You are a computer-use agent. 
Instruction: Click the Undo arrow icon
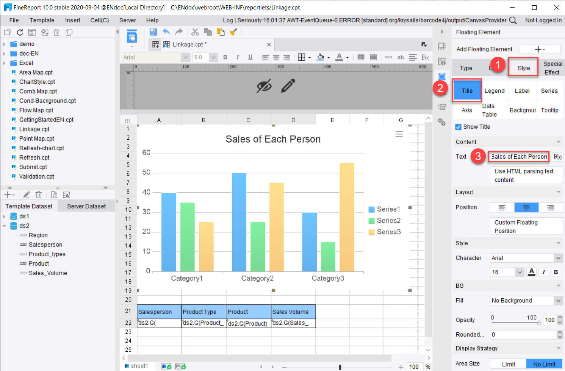click(166, 32)
